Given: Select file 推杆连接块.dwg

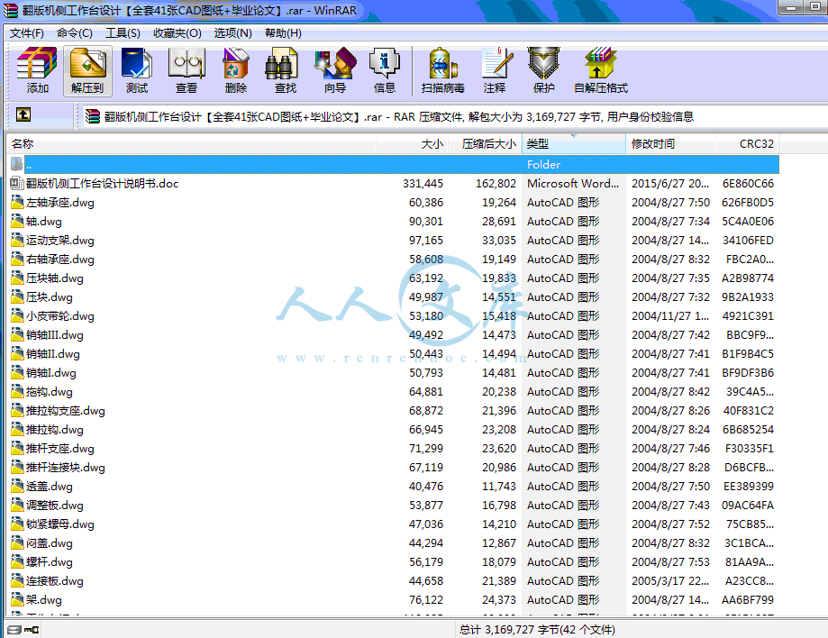Looking at the screenshot, I should (66, 468).
